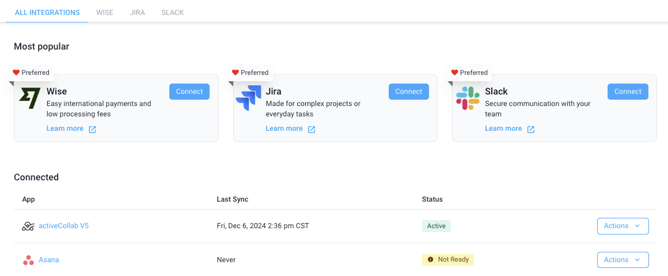Open Learn more link for Slack
This screenshot has width=668, height=276.
tap(503, 128)
